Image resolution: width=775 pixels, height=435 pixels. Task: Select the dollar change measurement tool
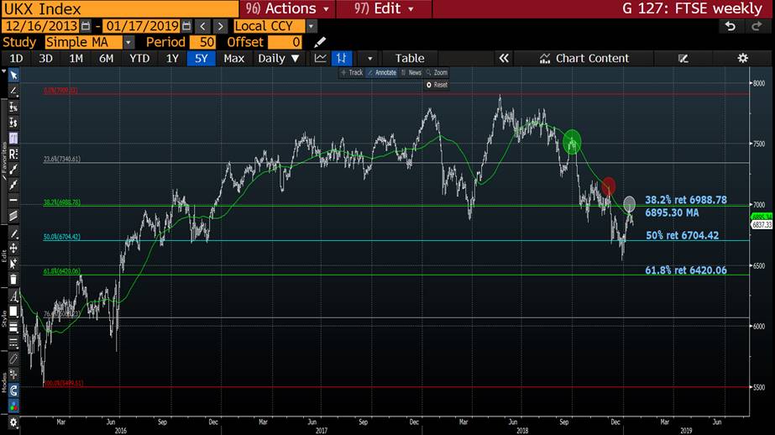tap(13, 122)
